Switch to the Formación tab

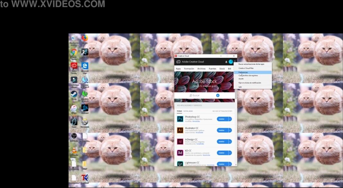pyautogui.click(x=189, y=68)
